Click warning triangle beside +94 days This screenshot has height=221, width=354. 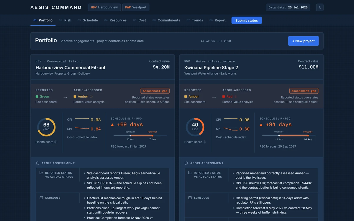pyautogui.click(x=261, y=125)
